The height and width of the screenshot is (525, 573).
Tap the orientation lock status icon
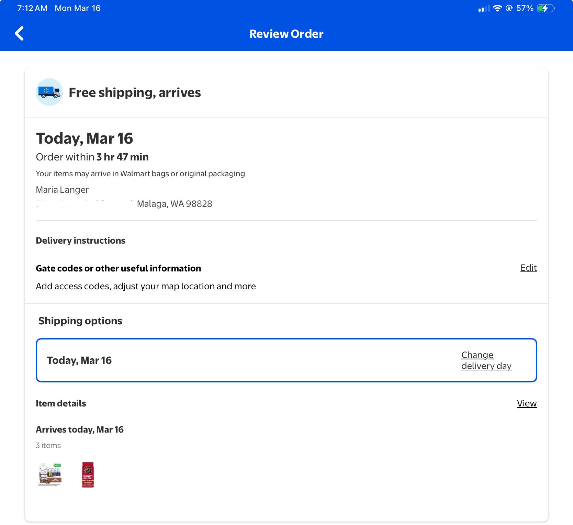pos(509,8)
